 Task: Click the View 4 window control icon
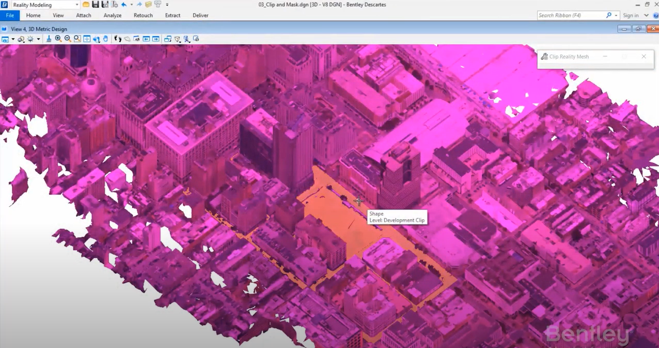[4, 29]
